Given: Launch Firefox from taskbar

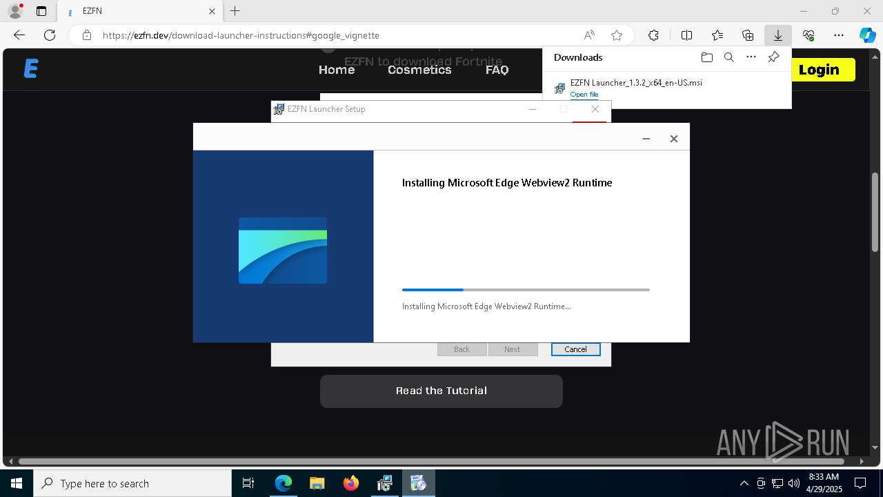Looking at the screenshot, I should (350, 483).
